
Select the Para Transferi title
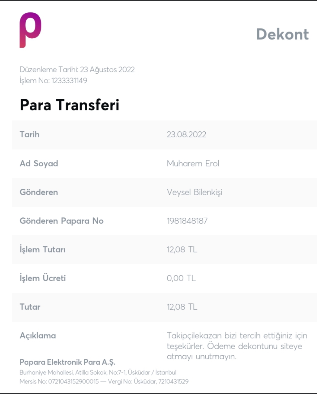click(x=69, y=105)
